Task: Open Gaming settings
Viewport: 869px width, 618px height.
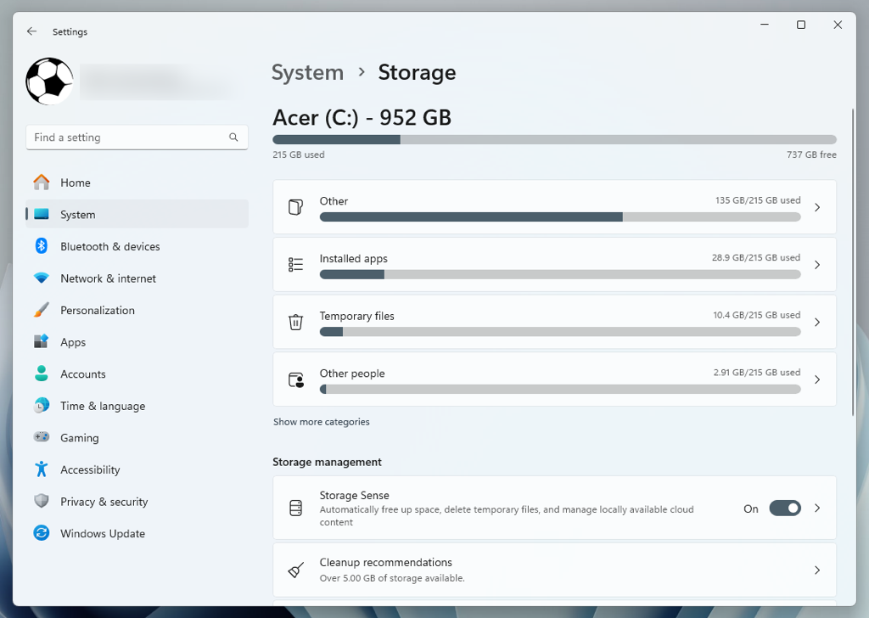Action: coord(137,437)
